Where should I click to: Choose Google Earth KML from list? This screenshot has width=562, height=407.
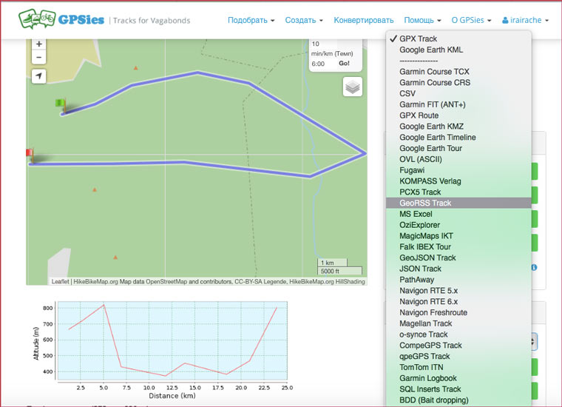pyautogui.click(x=431, y=50)
